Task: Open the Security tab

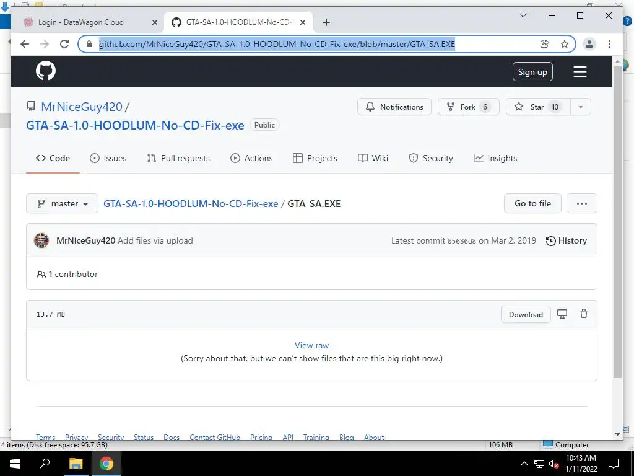Action: click(431, 158)
